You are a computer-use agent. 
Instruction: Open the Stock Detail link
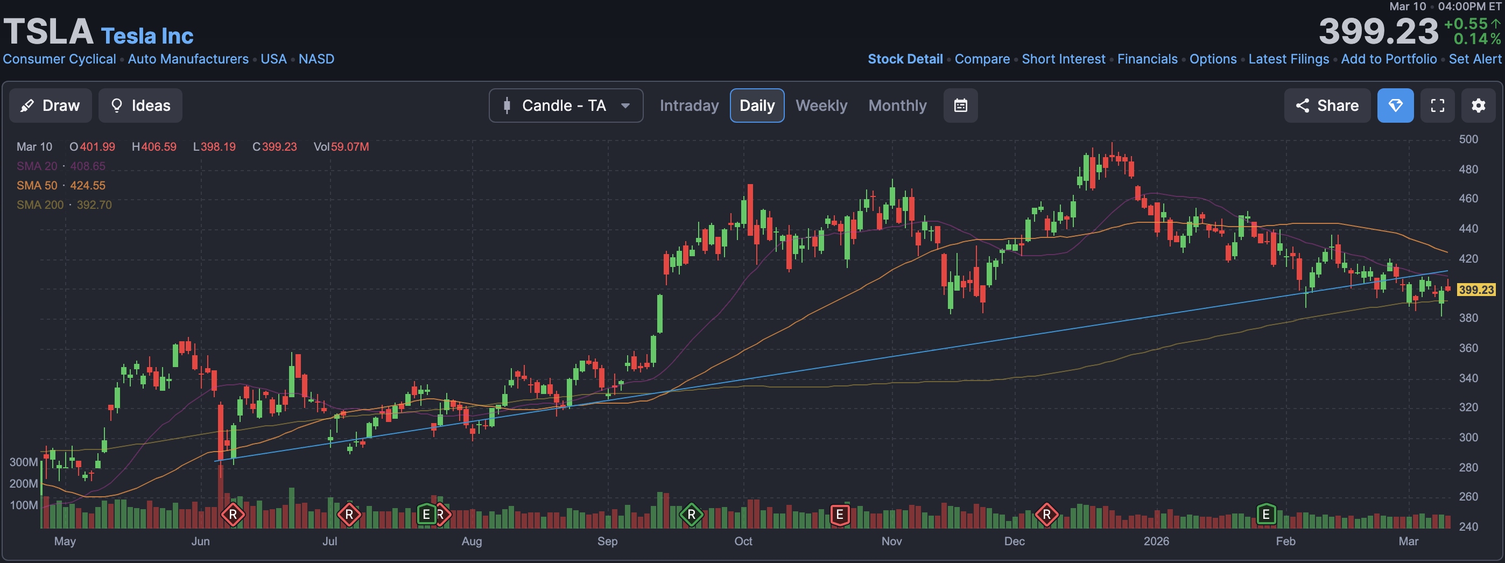pyautogui.click(x=905, y=59)
